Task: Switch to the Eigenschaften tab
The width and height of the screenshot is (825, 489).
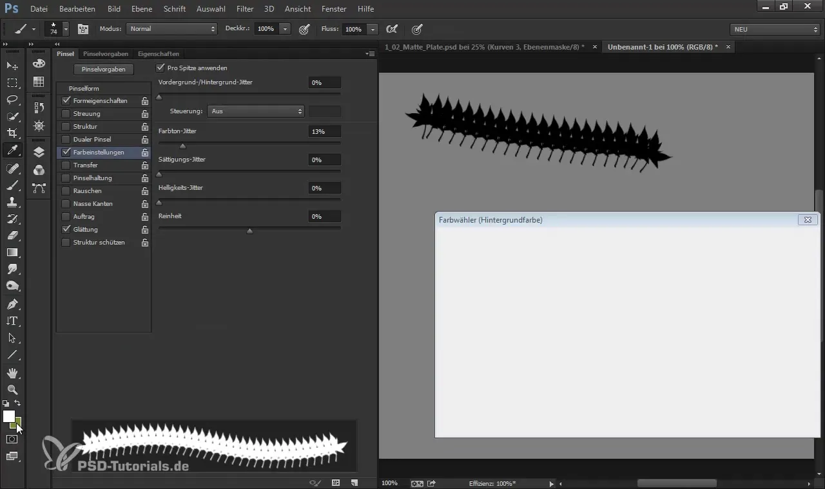Action: coord(159,54)
